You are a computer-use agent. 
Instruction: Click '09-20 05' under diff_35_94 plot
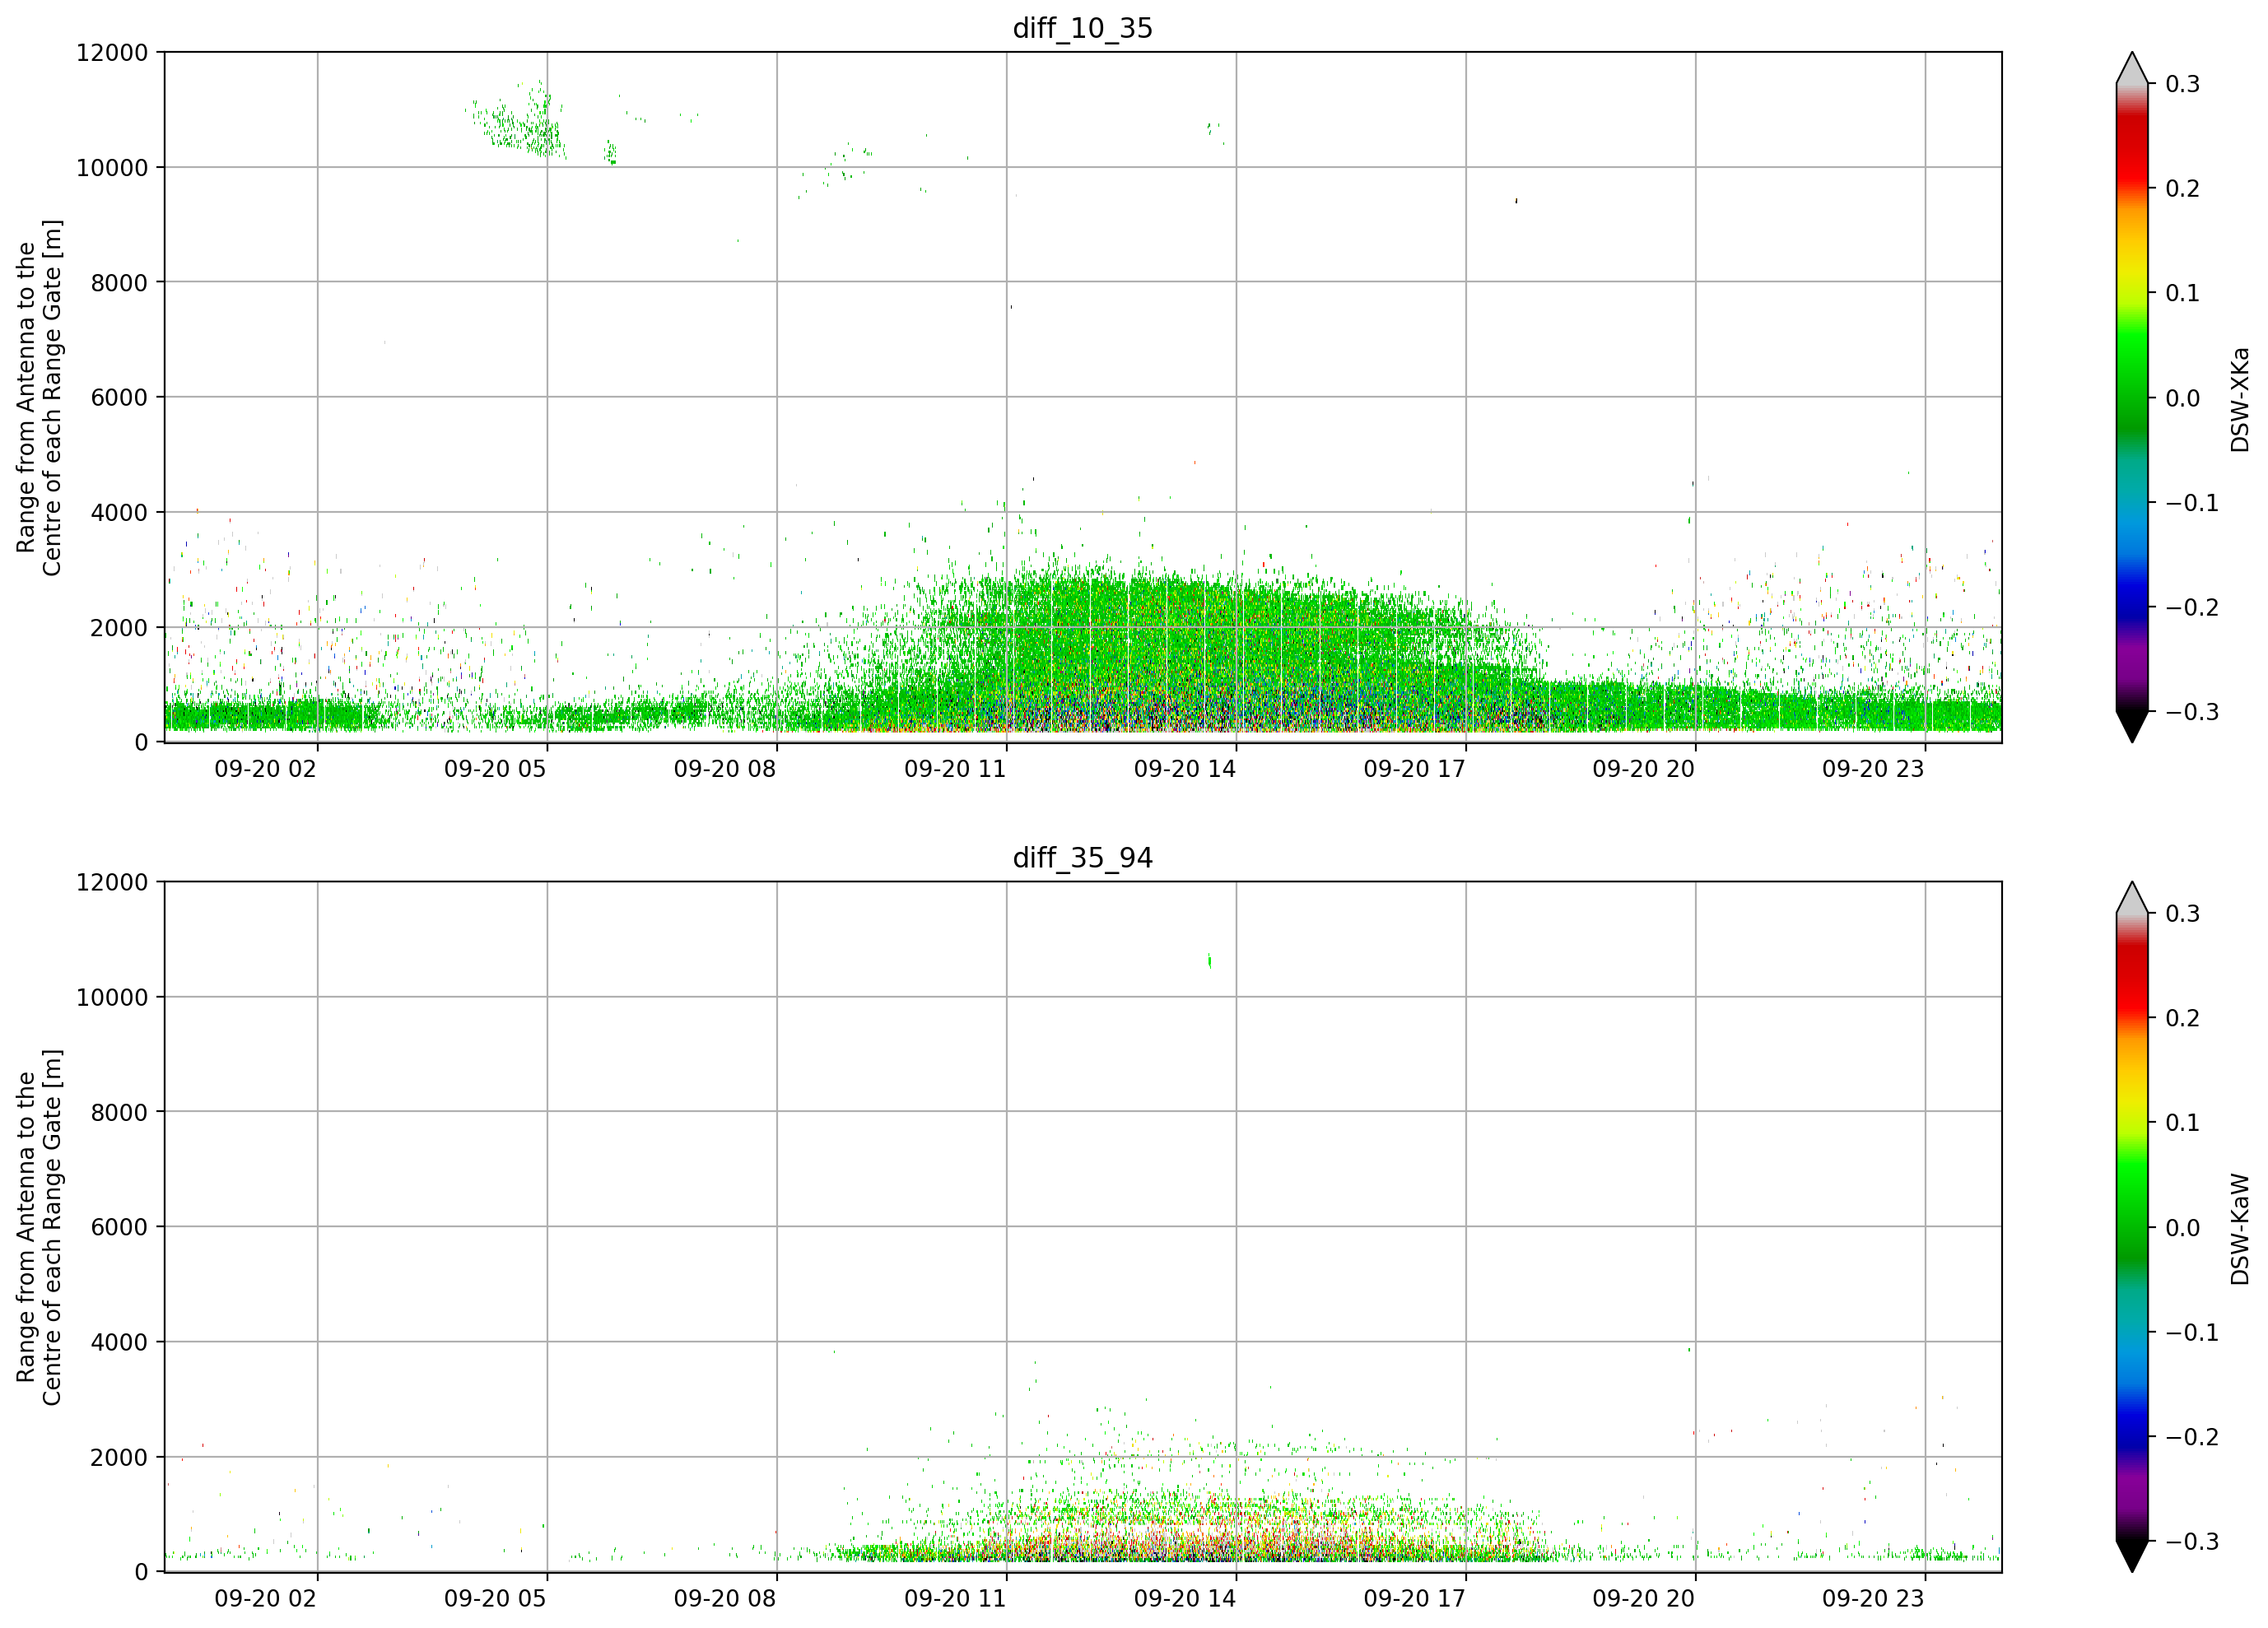[495, 1599]
